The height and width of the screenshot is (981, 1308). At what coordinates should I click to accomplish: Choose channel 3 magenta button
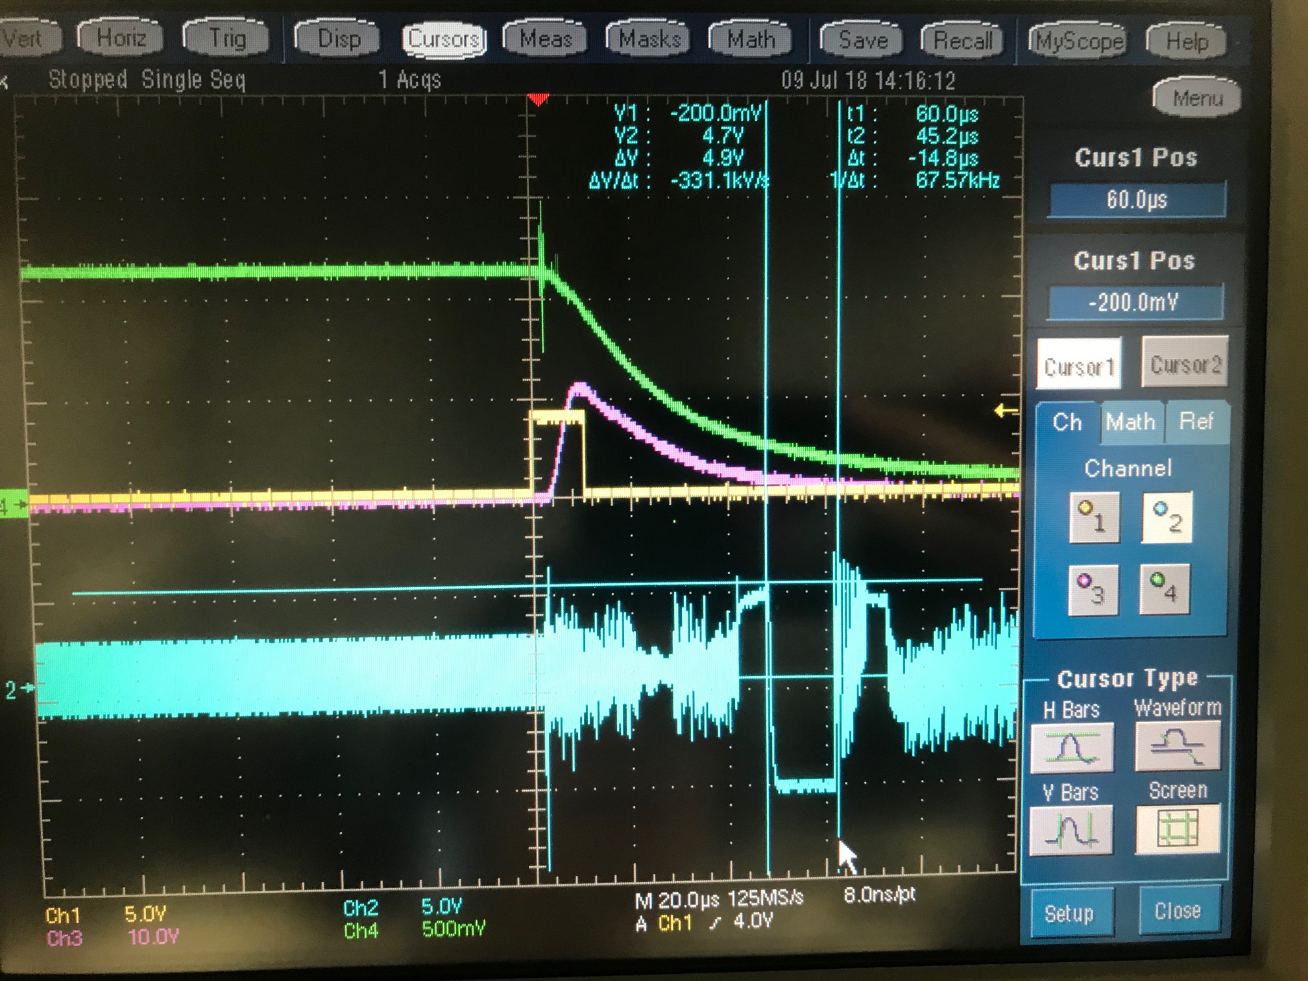pyautogui.click(x=1093, y=589)
